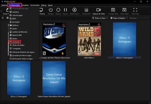
Task: Click the Rede & HDD globe icon
Action: tap(11, 35)
